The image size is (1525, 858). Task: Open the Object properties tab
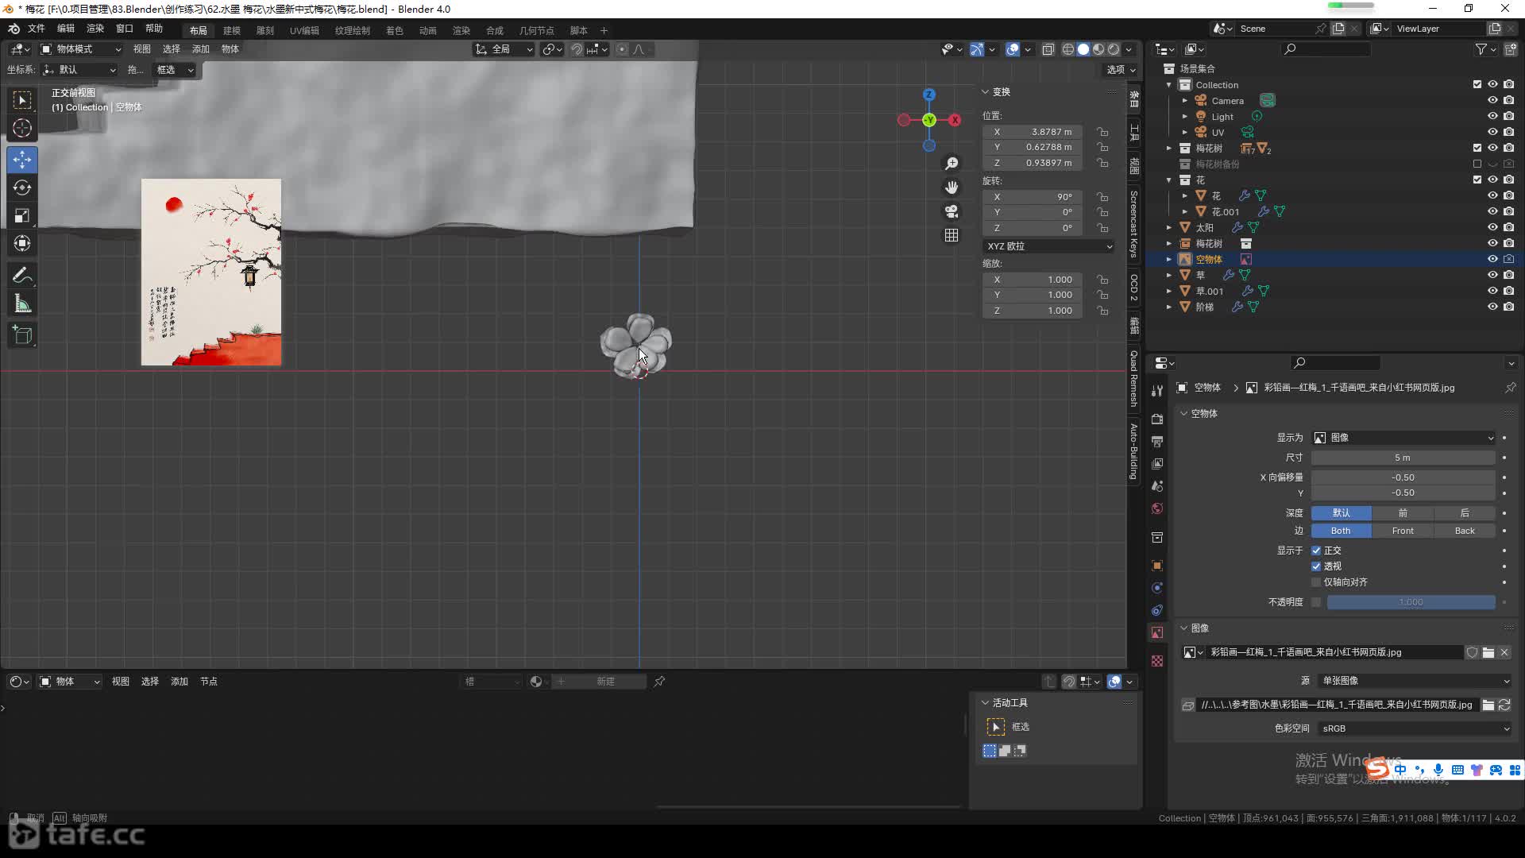[1157, 566]
